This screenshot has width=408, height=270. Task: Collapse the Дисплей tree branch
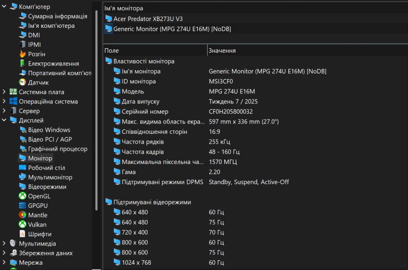coord(4,120)
